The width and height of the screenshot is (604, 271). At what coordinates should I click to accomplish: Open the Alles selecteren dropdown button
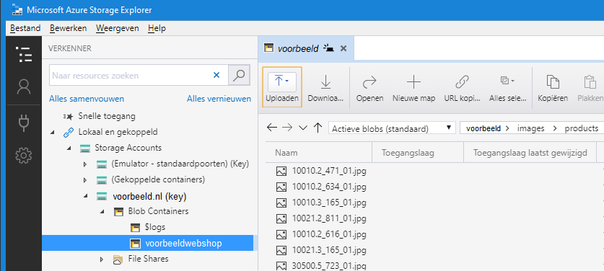pos(508,87)
